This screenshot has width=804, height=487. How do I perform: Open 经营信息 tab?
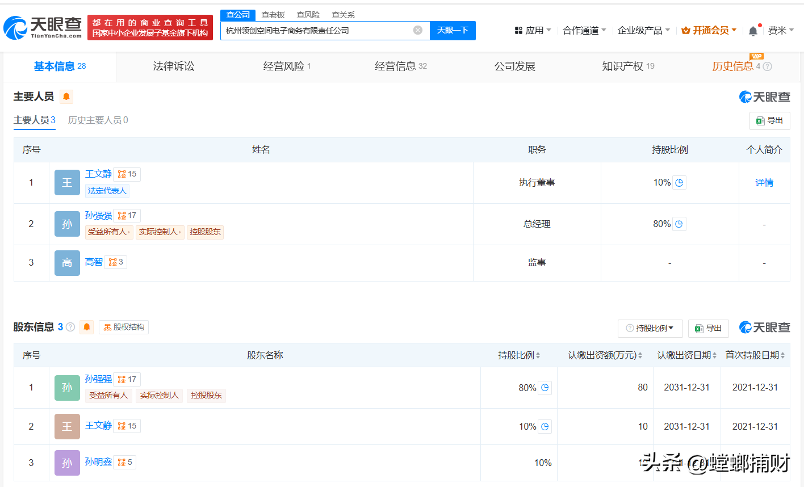click(x=401, y=66)
